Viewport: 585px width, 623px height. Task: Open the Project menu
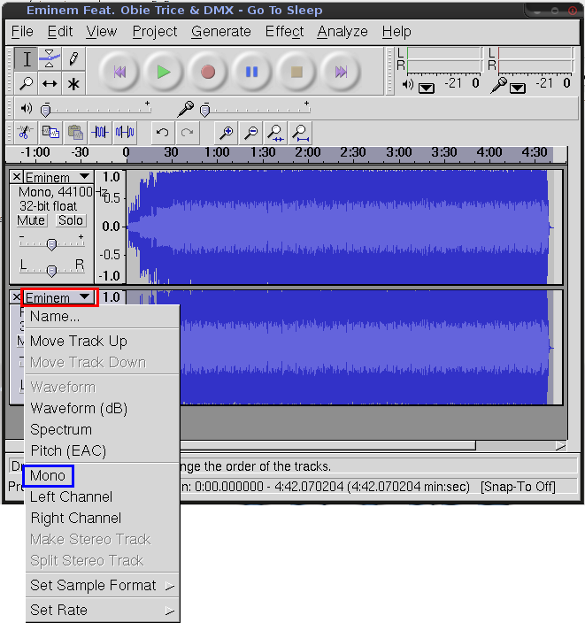[x=155, y=31]
